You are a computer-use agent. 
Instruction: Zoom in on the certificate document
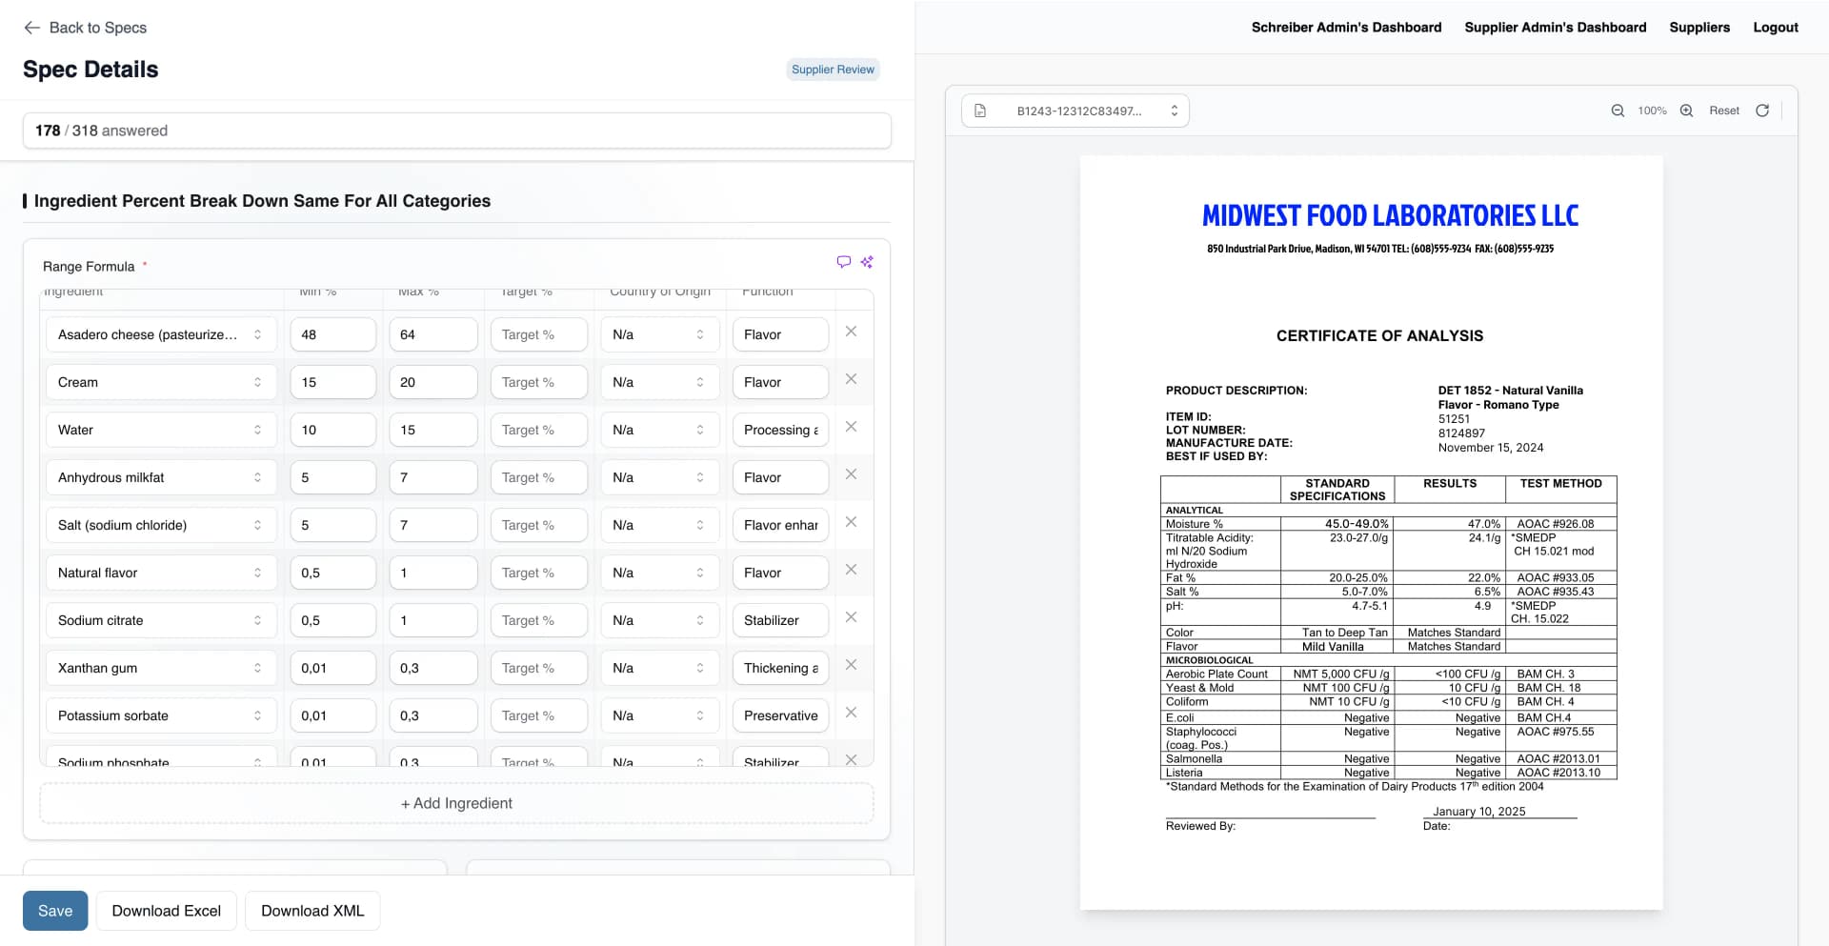point(1686,111)
